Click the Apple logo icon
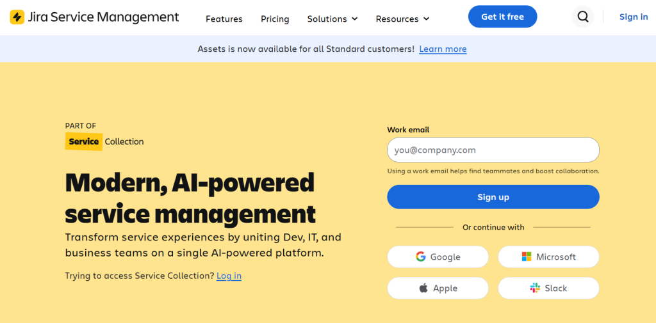This screenshot has width=656, height=323. click(423, 288)
